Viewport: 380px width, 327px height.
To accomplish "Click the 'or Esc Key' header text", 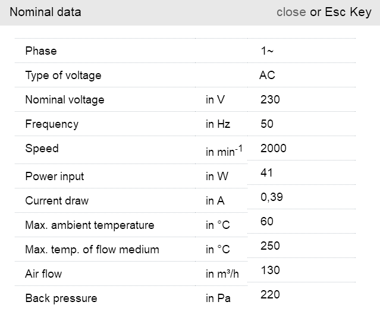I will tap(341, 12).
